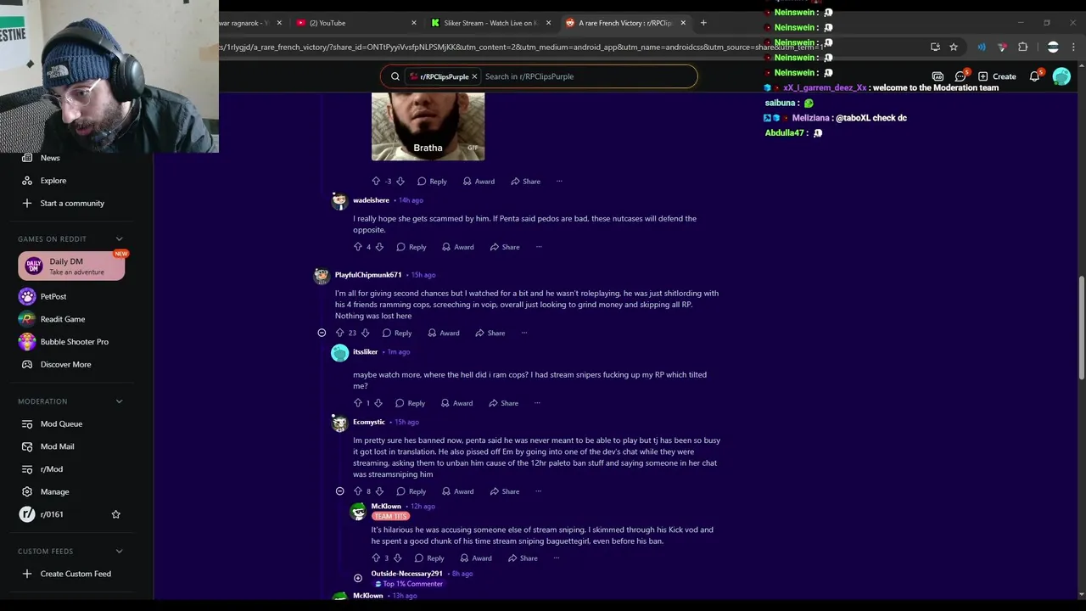This screenshot has height=611, width=1086.
Task: Downvote wadeishere's comment
Action: [379, 247]
